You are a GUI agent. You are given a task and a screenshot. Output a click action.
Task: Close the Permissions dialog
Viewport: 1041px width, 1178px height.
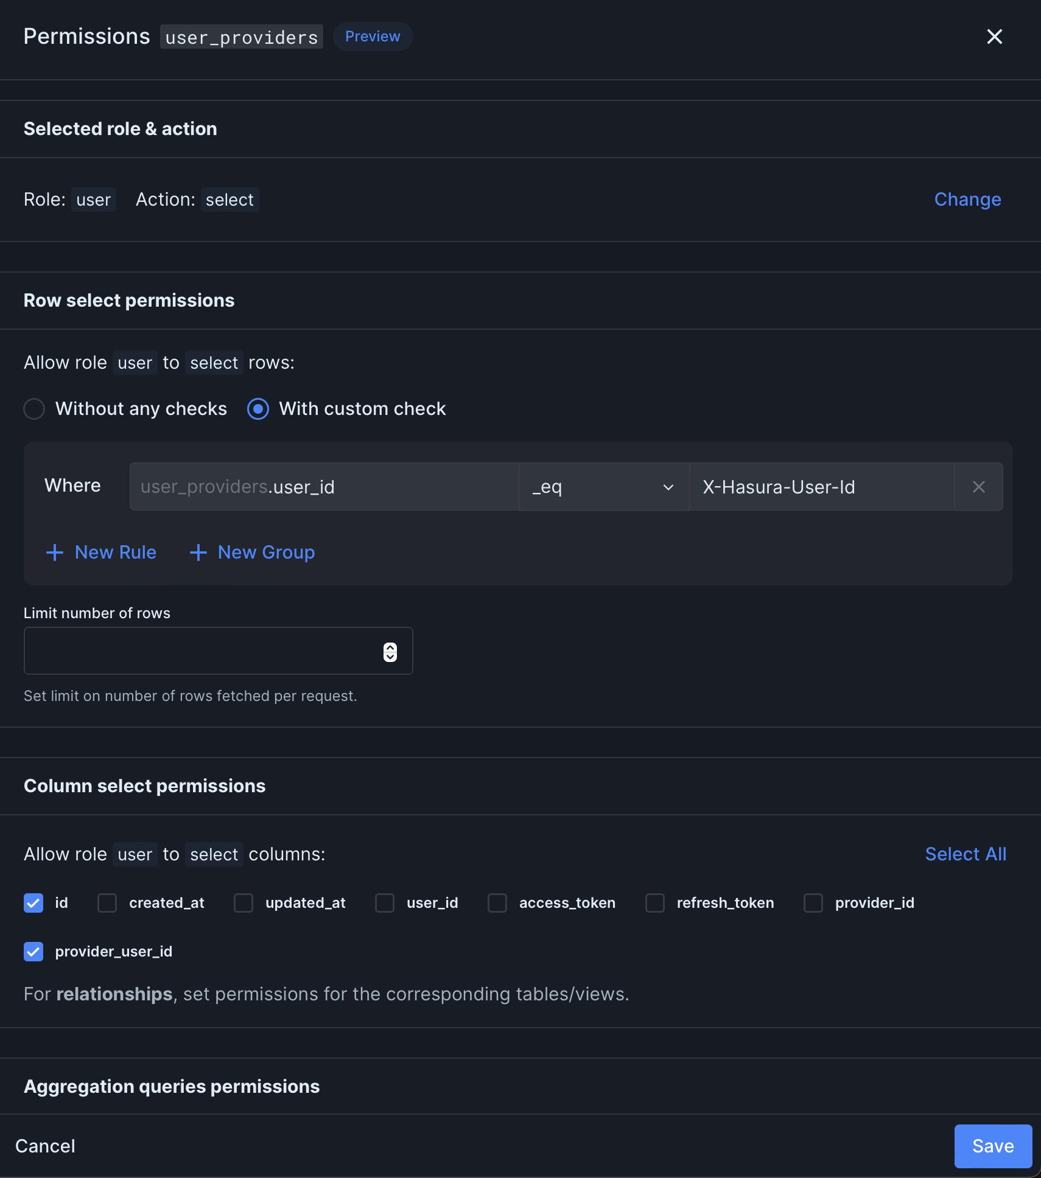click(x=995, y=37)
